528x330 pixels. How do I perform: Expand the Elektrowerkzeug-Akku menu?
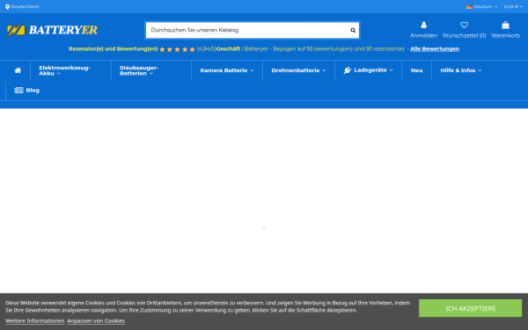(64, 70)
